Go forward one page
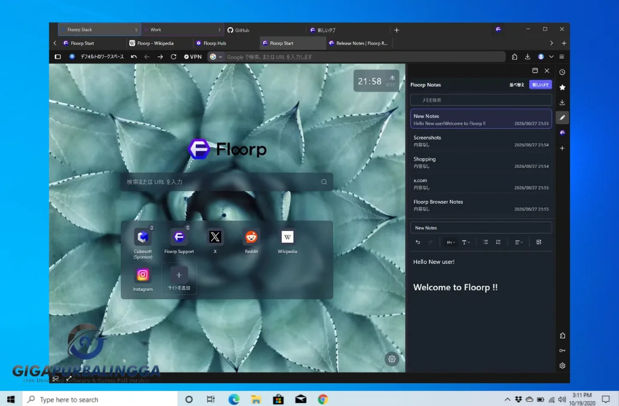 click(x=160, y=57)
